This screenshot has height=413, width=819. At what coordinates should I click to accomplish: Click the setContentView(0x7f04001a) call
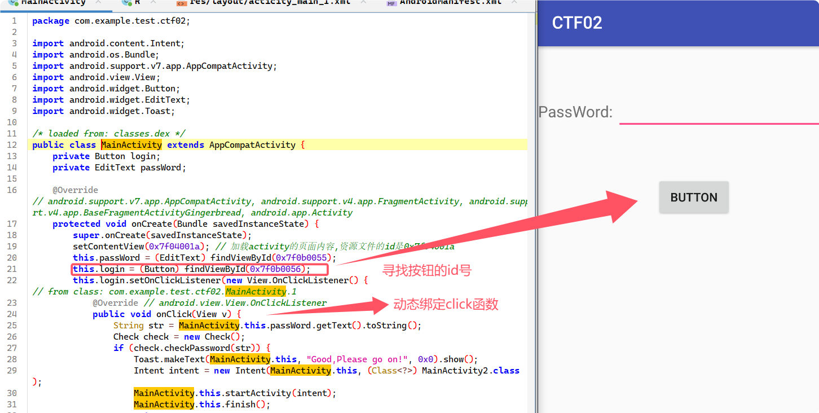[142, 247]
